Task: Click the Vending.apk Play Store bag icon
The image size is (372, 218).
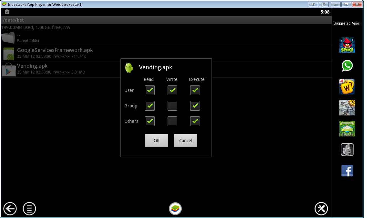Action: pyautogui.click(x=9, y=70)
